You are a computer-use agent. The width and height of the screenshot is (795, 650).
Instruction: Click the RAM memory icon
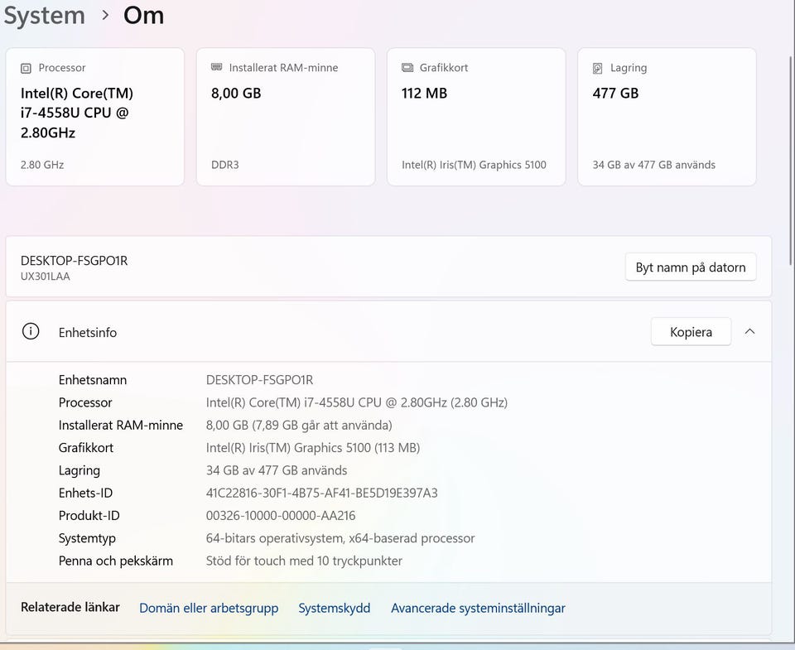(216, 67)
